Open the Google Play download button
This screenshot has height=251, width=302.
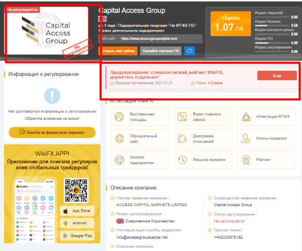click(77, 236)
